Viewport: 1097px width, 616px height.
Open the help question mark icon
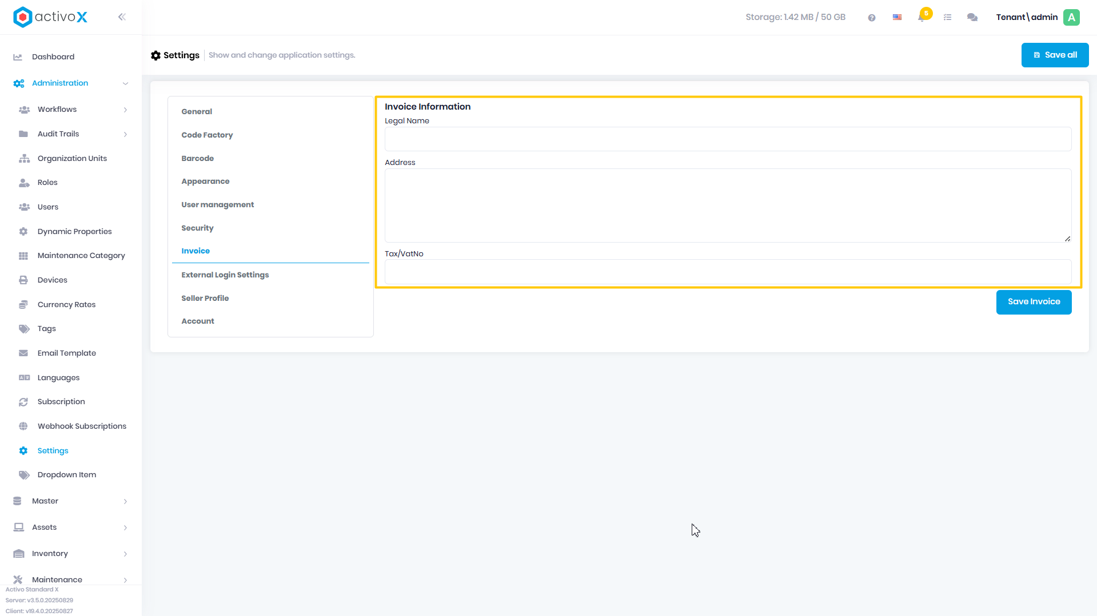tap(872, 18)
